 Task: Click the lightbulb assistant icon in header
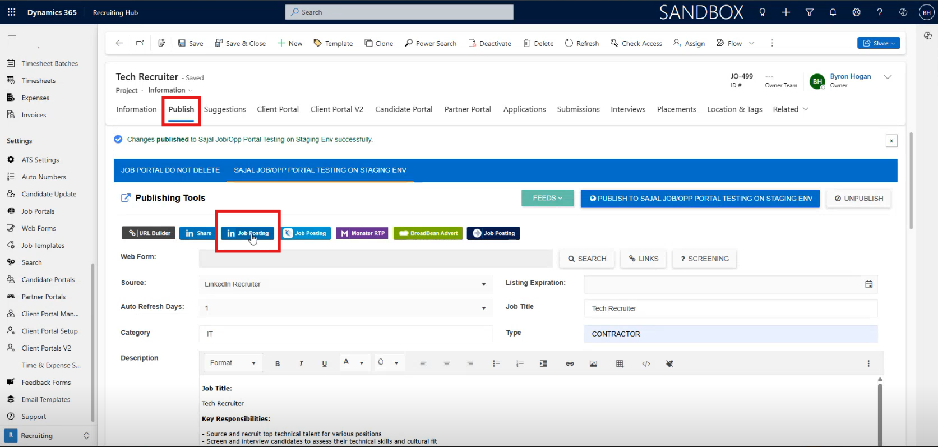point(762,12)
